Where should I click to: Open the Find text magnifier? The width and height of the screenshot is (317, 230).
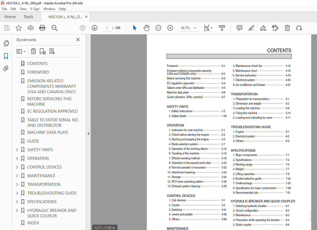pyautogui.click(x=54, y=28)
